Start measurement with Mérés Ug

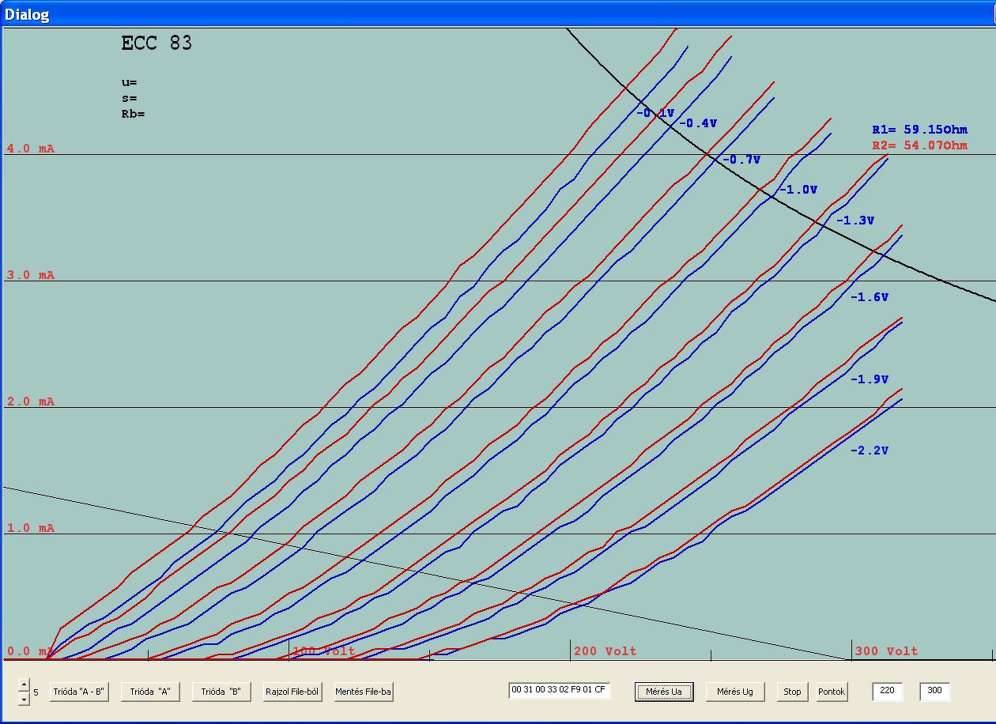735,692
